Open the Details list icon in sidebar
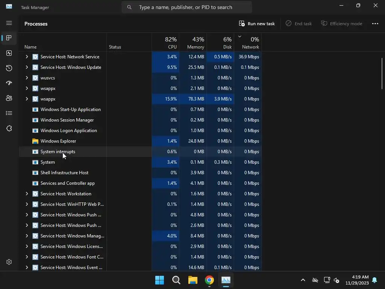The image size is (385, 289). (x=9, y=113)
